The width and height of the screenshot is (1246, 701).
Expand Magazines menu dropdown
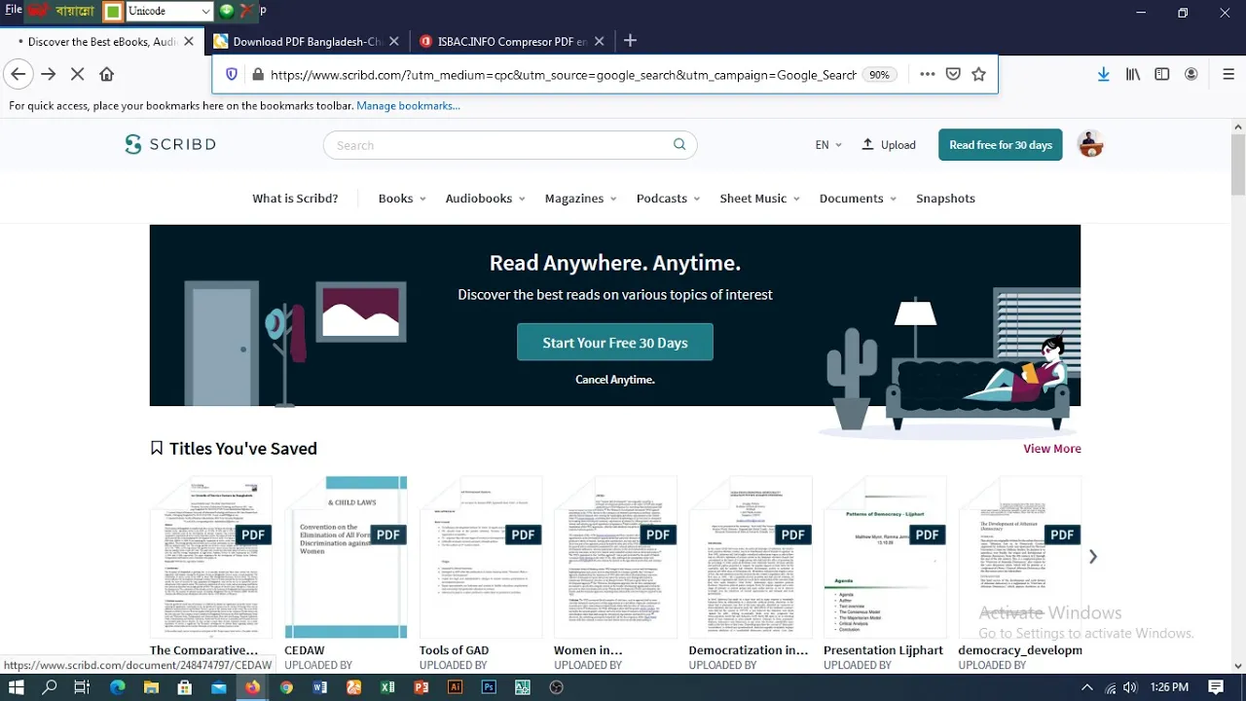581,199
